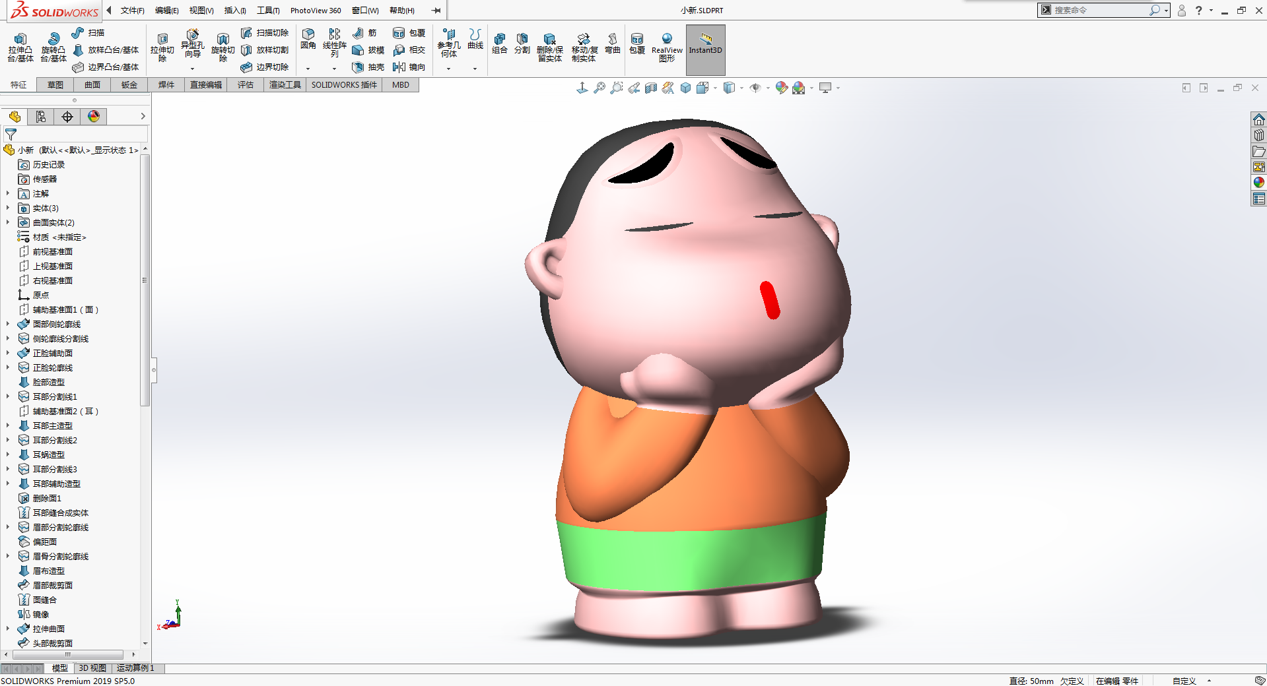The image size is (1267, 686).
Task: Open the 参考几何体 dropdown arrow
Action: [x=449, y=69]
